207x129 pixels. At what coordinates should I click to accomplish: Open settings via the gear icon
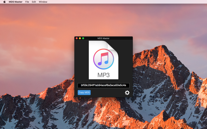(x=127, y=93)
